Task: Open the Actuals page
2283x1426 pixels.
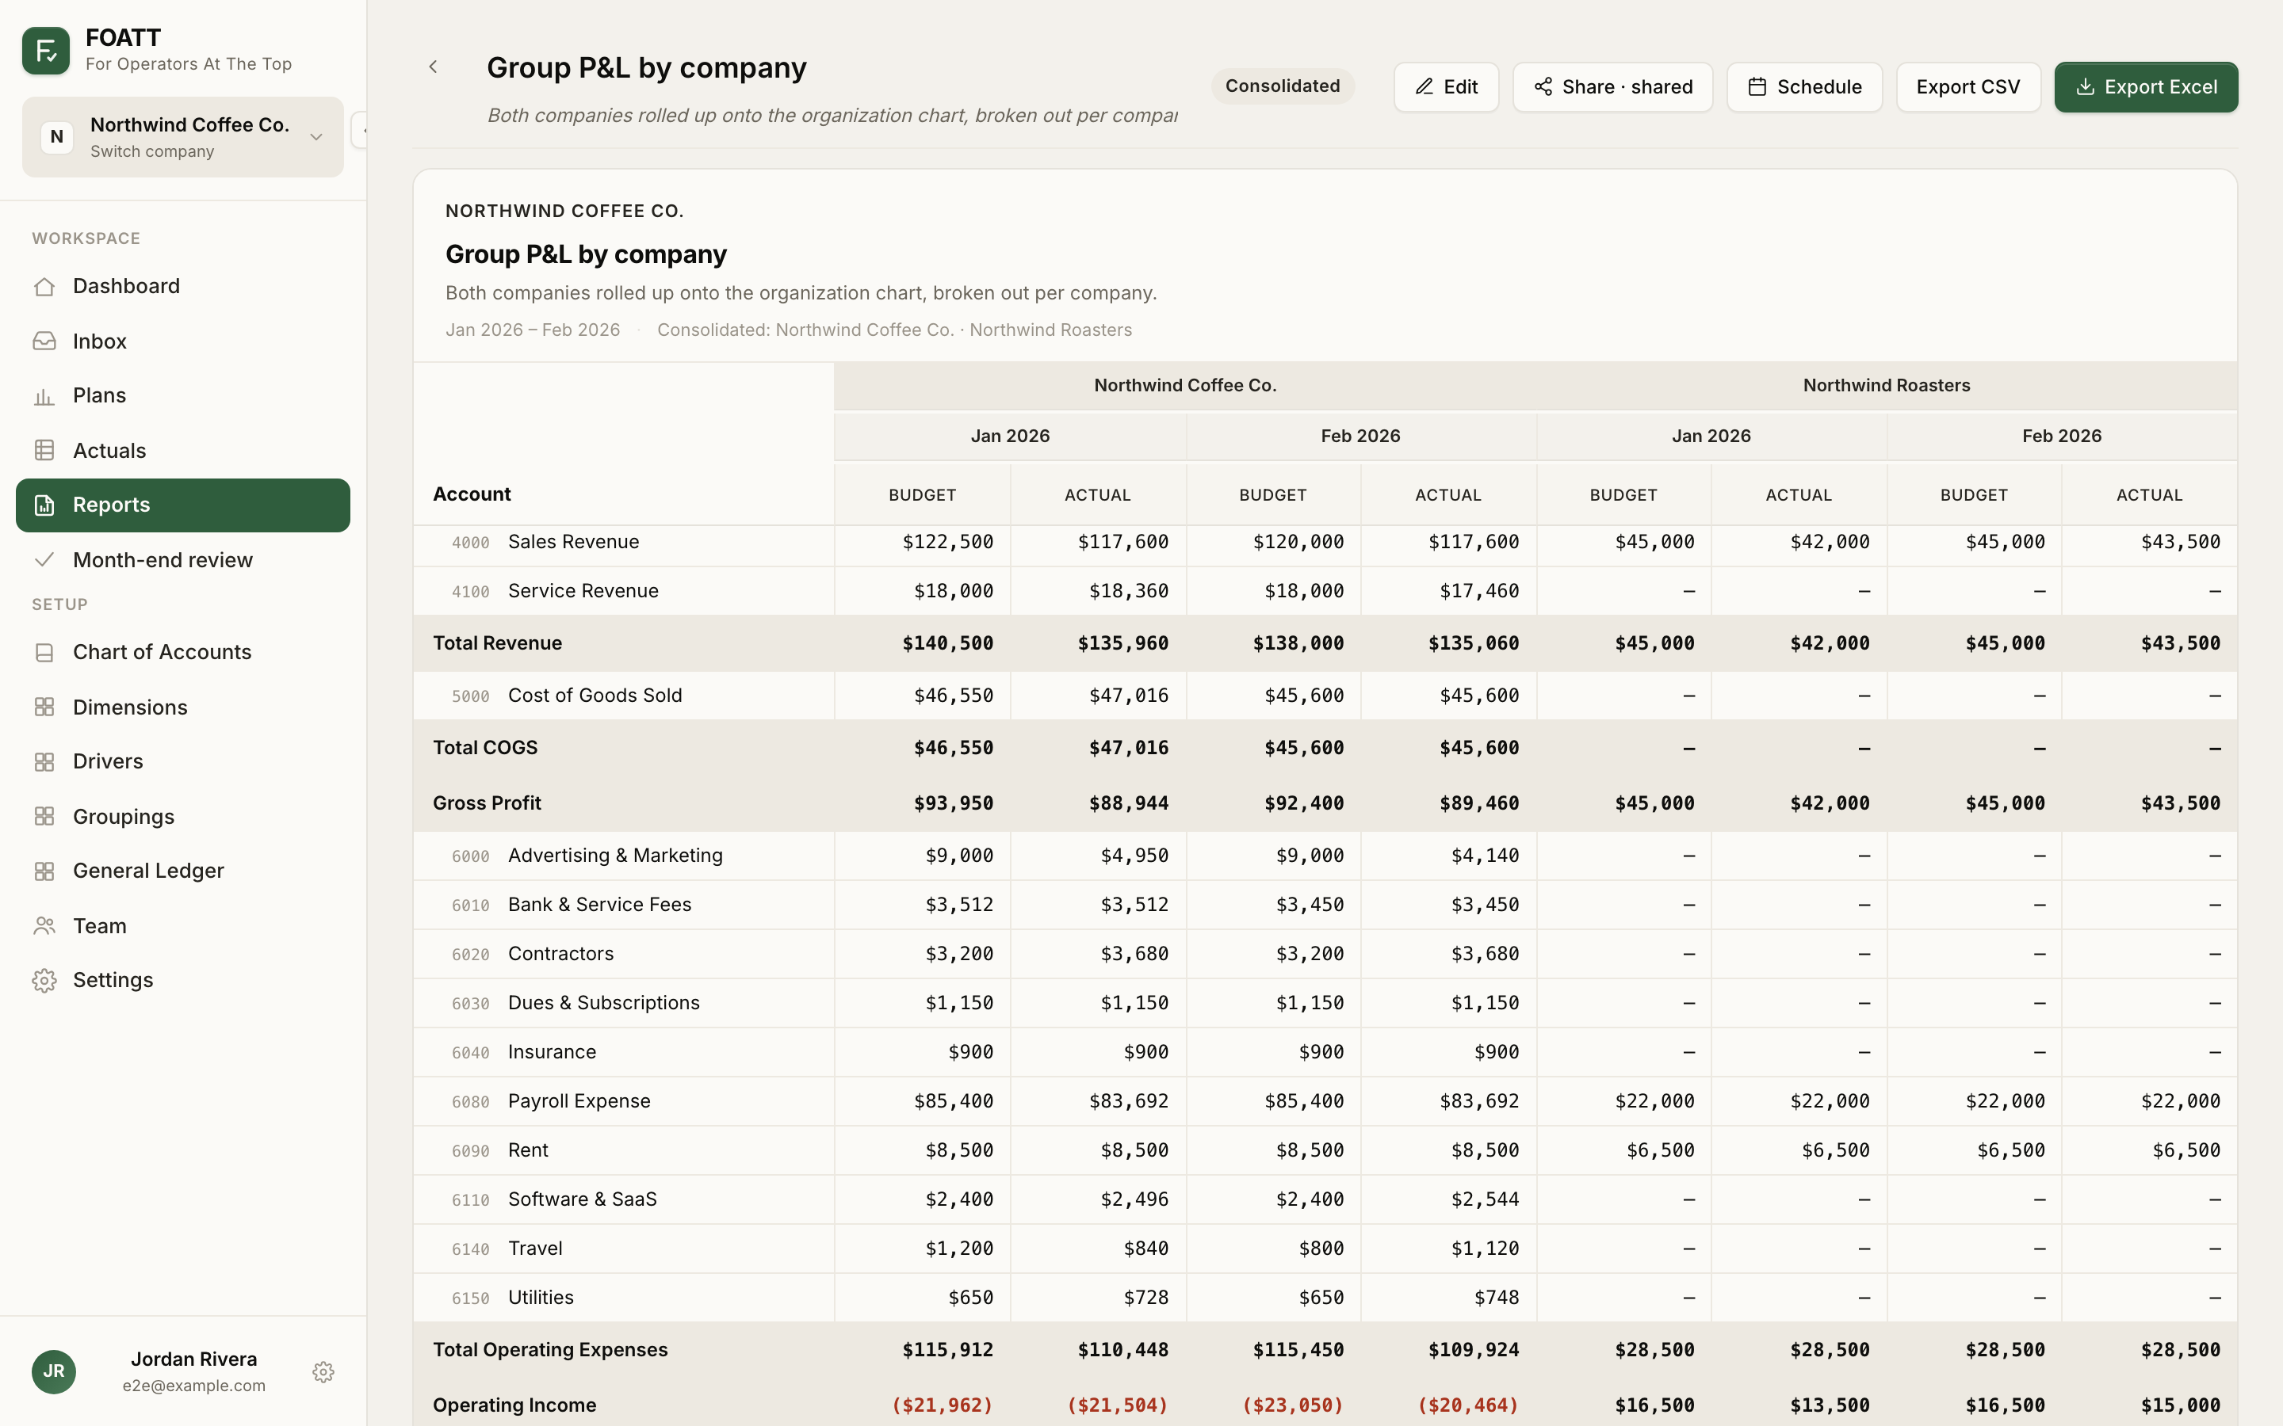Action: point(183,451)
